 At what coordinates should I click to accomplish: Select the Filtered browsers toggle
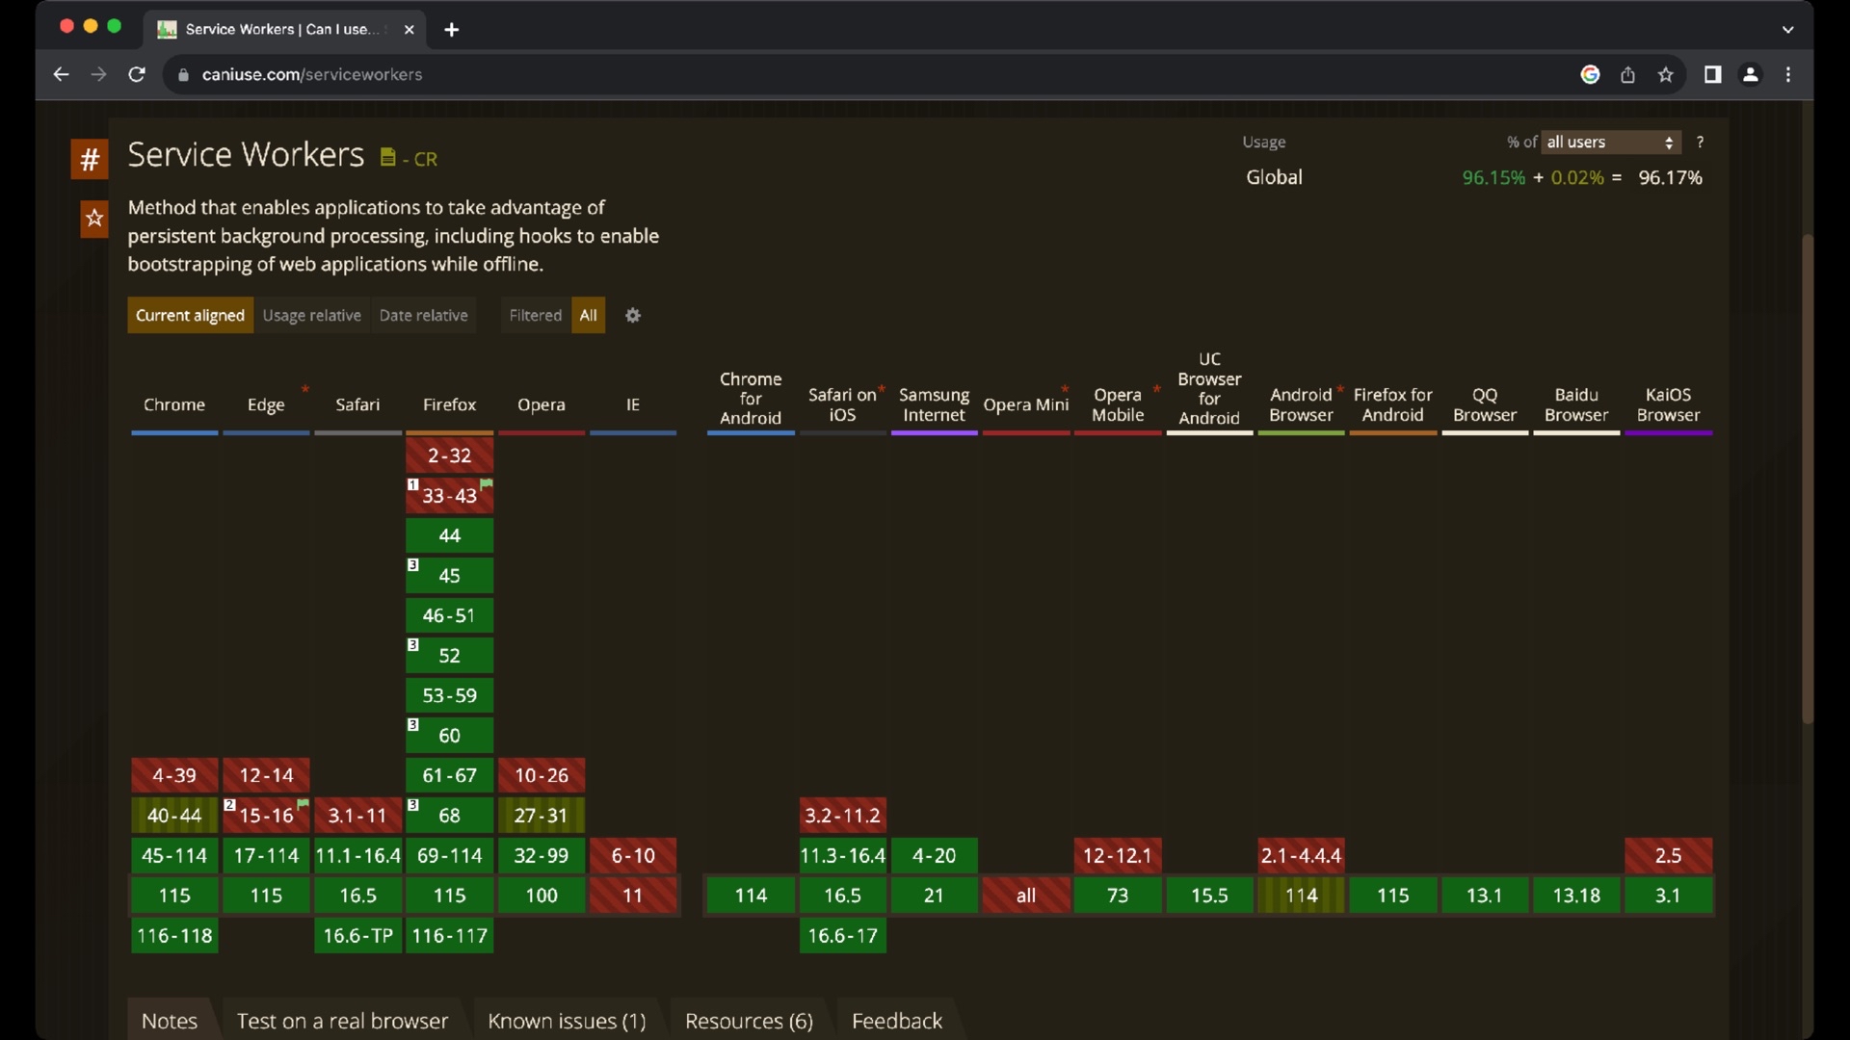[x=535, y=316]
